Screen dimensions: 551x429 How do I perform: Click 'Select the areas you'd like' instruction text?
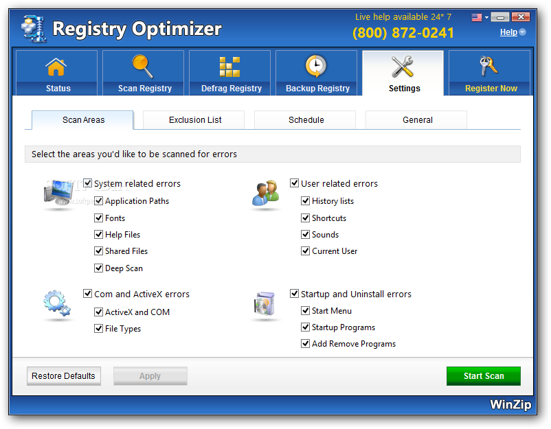click(x=134, y=154)
